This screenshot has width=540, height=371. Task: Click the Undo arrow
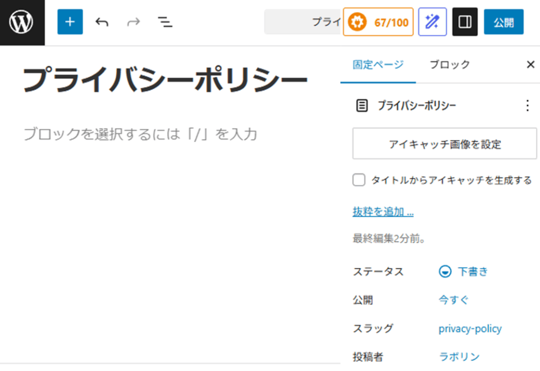pos(102,22)
